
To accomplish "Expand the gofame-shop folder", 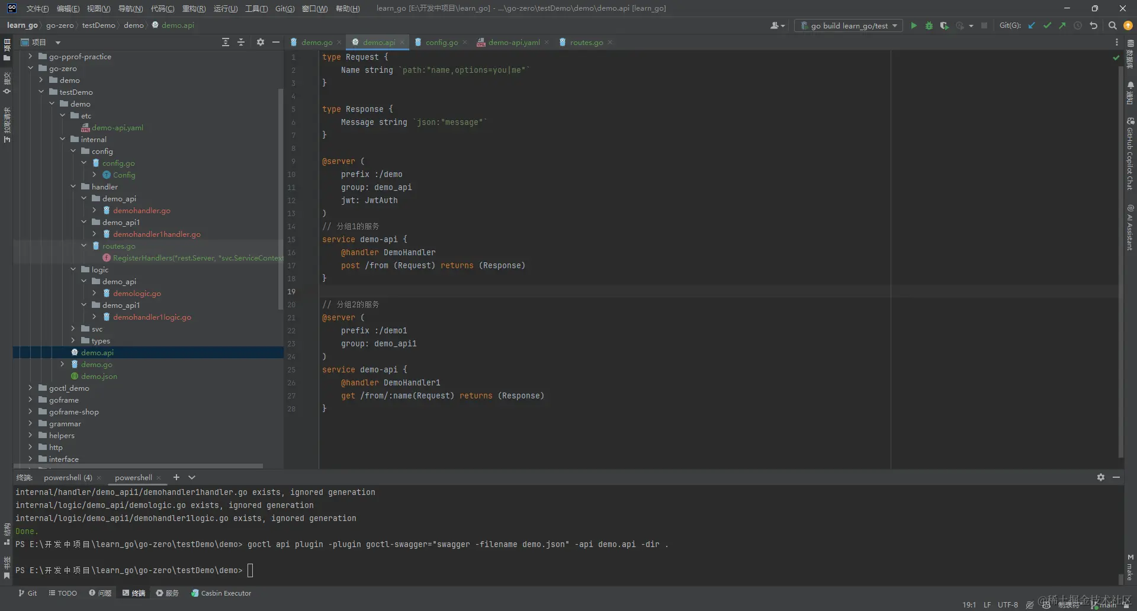I will (30, 411).
